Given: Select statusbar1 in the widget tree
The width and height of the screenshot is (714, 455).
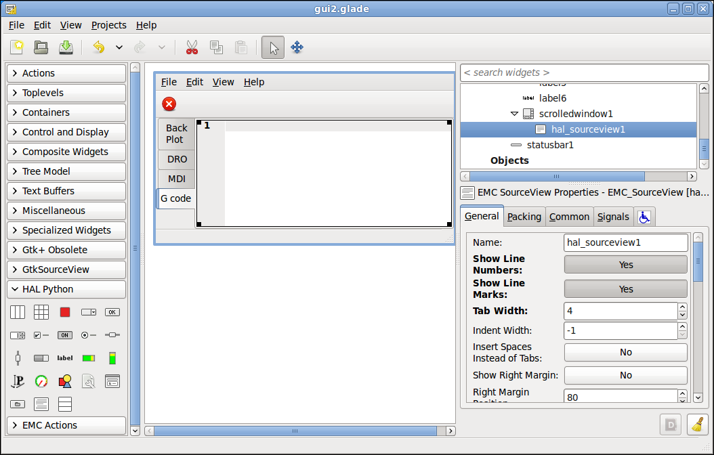Looking at the screenshot, I should tap(550, 145).
